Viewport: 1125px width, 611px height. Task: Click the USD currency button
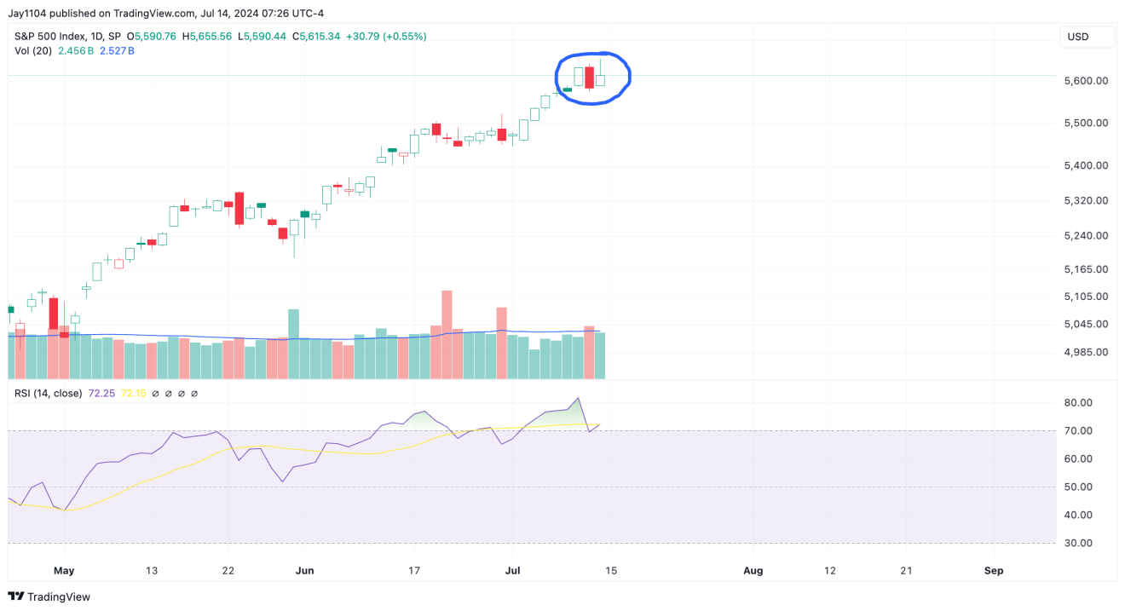pyautogui.click(x=1087, y=37)
